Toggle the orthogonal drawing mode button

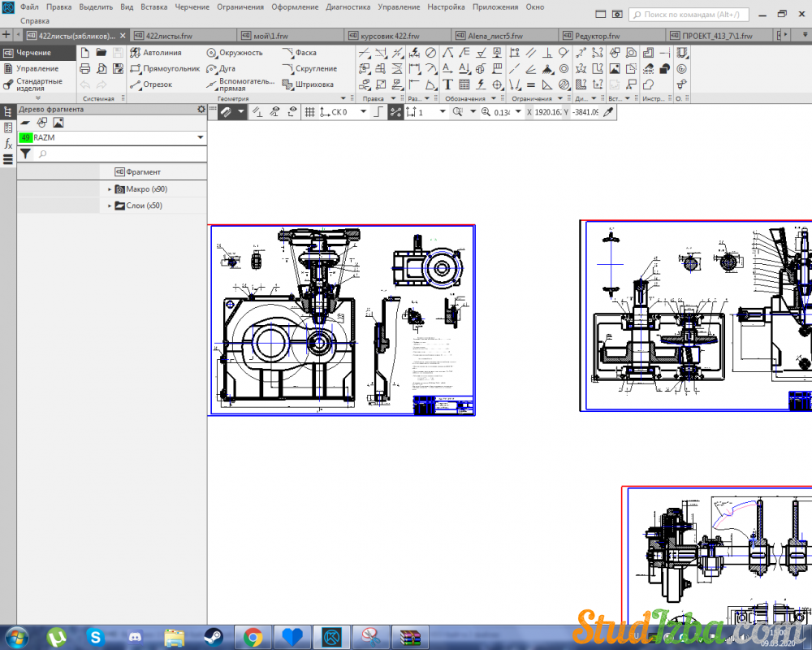coord(378,112)
